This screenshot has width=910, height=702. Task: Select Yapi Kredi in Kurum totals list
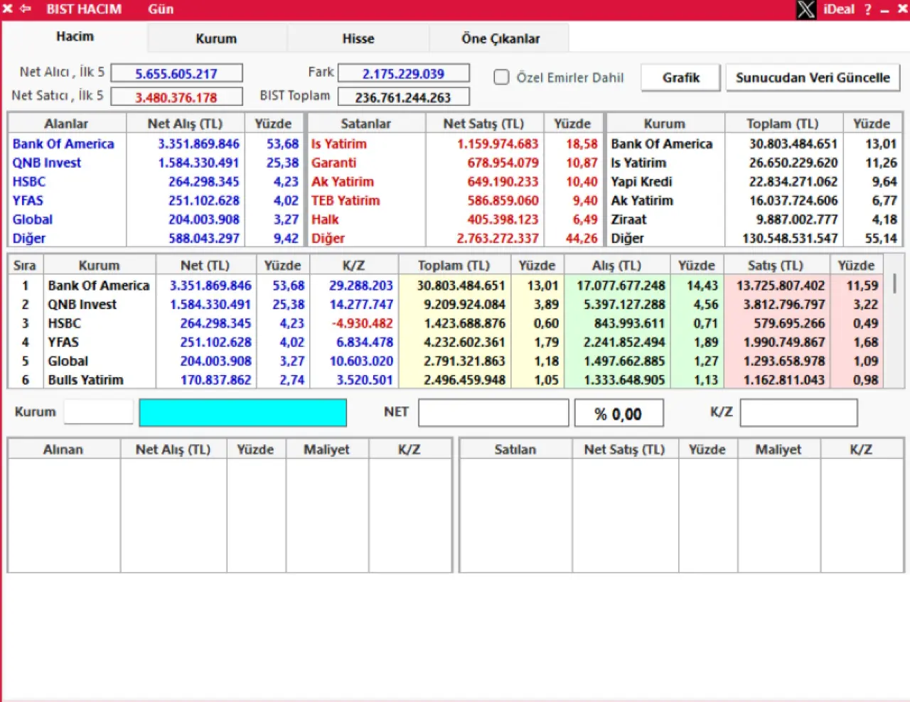point(641,182)
